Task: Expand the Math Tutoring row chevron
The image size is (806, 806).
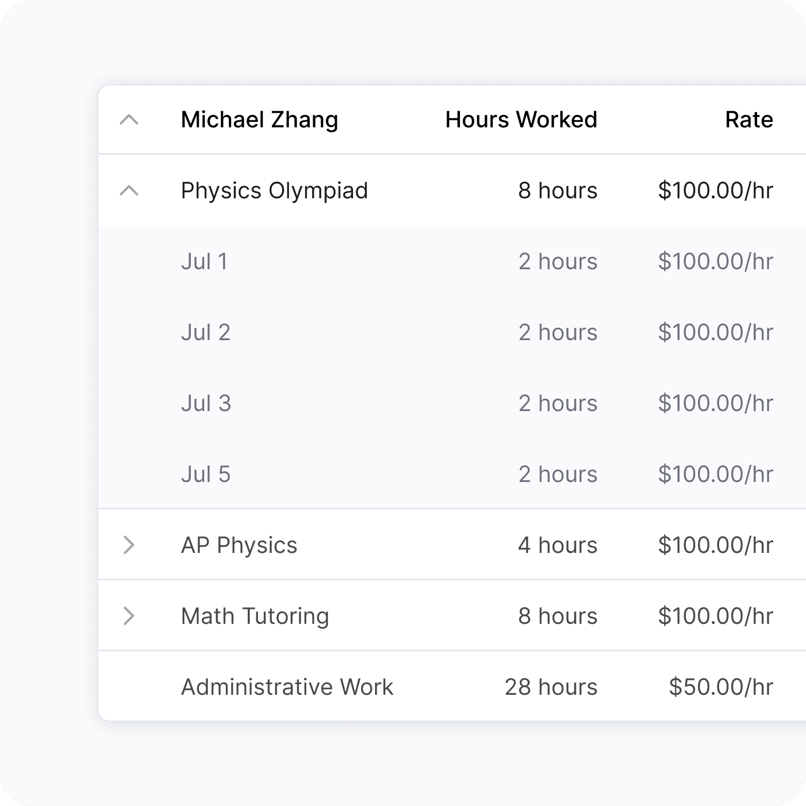Action: coord(129,616)
